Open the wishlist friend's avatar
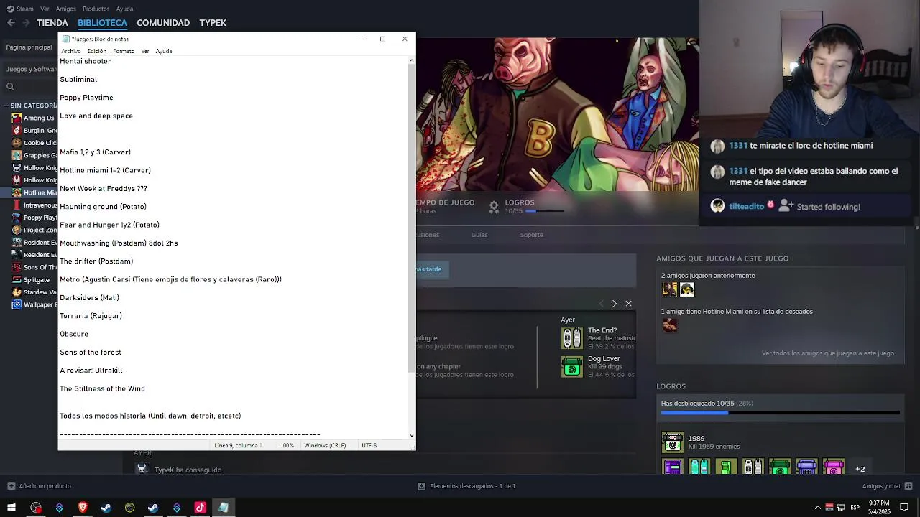Viewport: 920px width, 517px height. tap(669, 325)
